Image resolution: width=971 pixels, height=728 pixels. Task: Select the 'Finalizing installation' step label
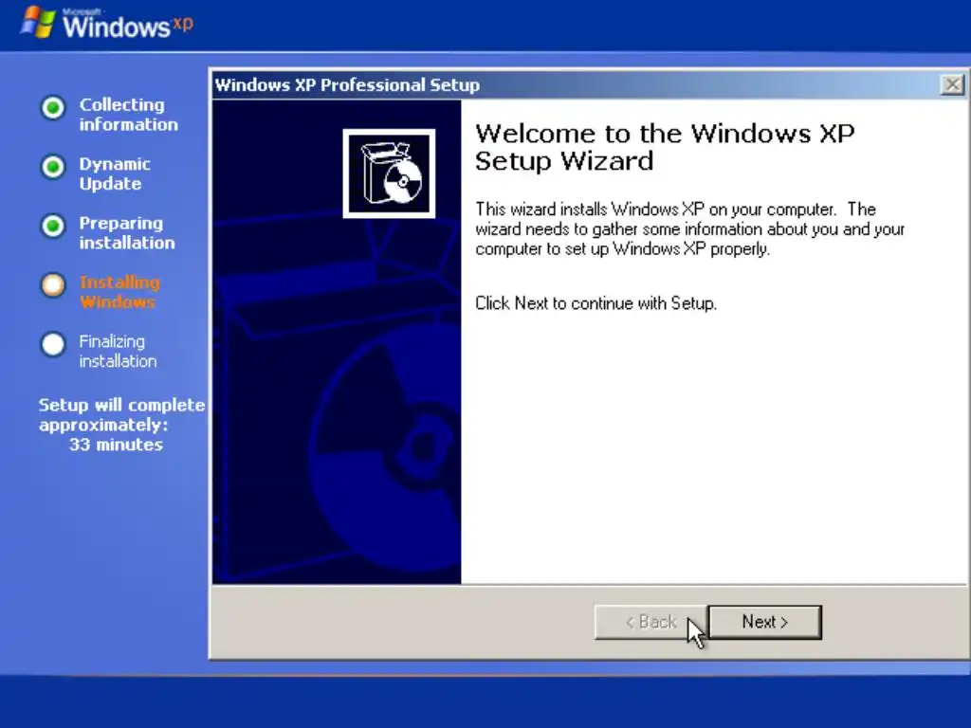pyautogui.click(x=118, y=351)
